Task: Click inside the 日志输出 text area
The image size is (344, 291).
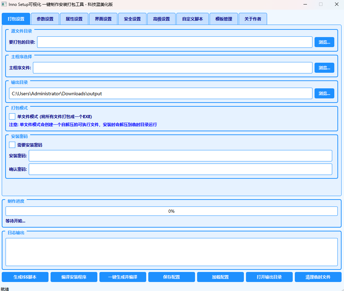Action: 171,252
